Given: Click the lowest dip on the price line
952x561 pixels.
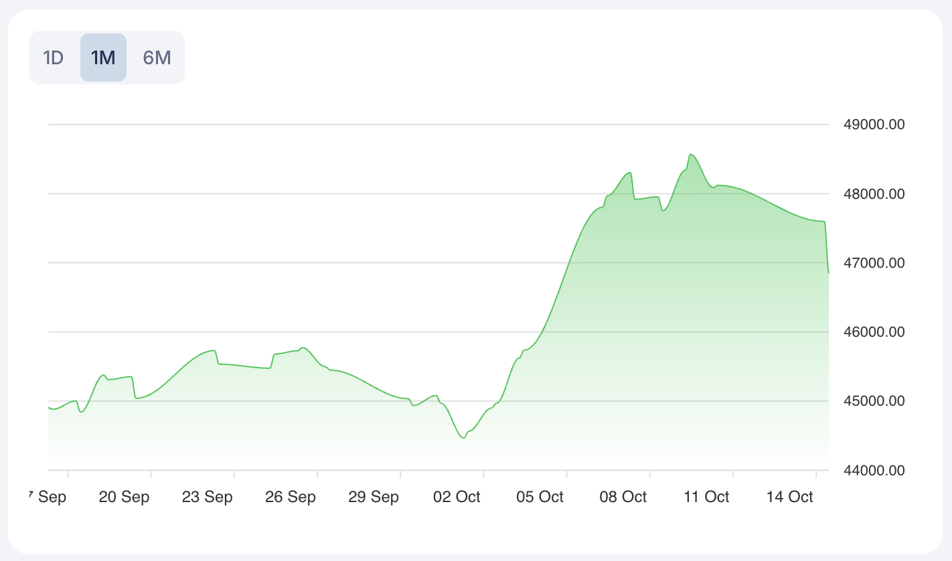Looking at the screenshot, I should (x=463, y=438).
